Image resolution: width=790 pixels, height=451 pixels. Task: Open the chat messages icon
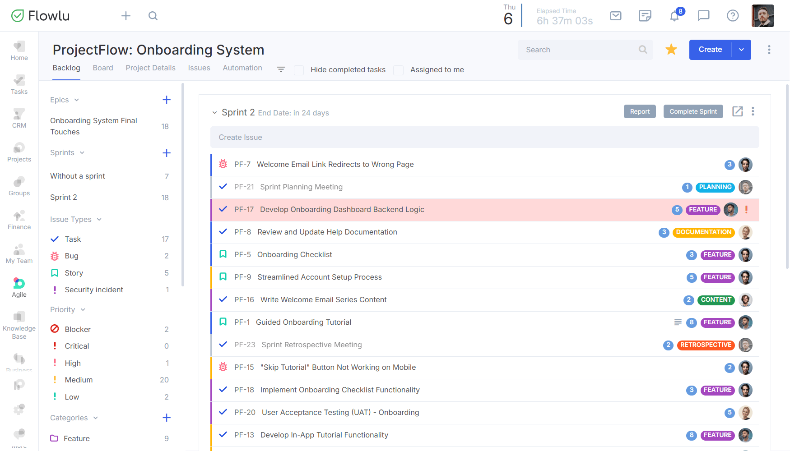pos(703,16)
